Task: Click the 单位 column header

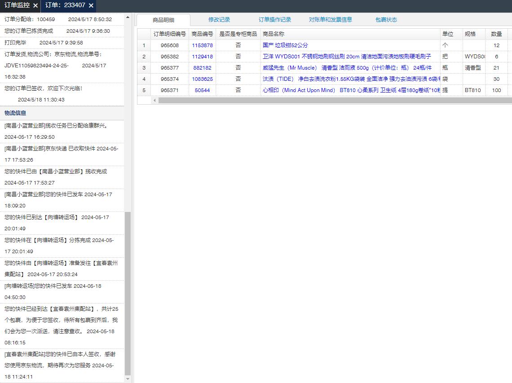Action: tap(451, 34)
